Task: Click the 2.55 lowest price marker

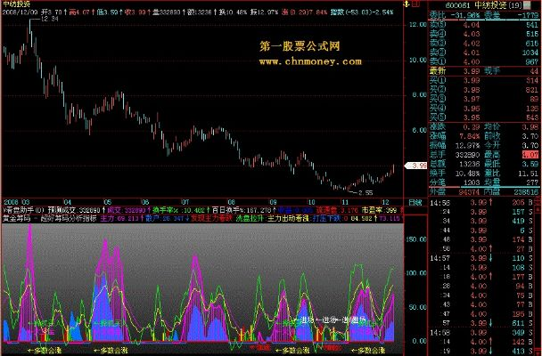Action: click(x=359, y=192)
